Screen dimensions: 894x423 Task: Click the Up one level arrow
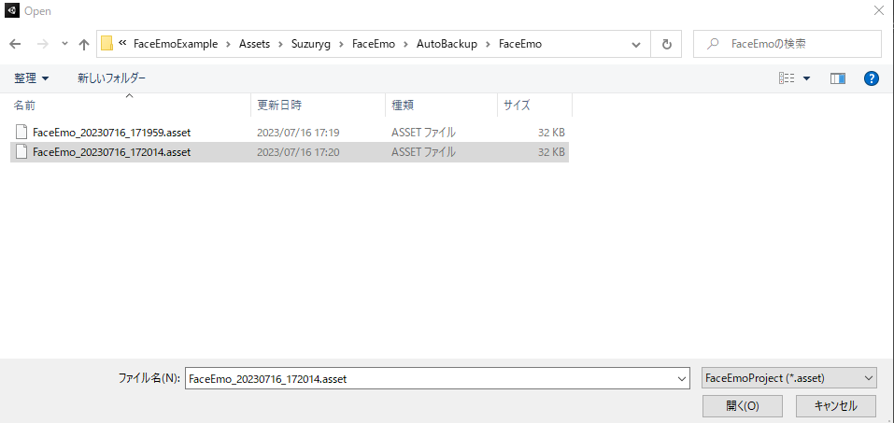pos(84,44)
